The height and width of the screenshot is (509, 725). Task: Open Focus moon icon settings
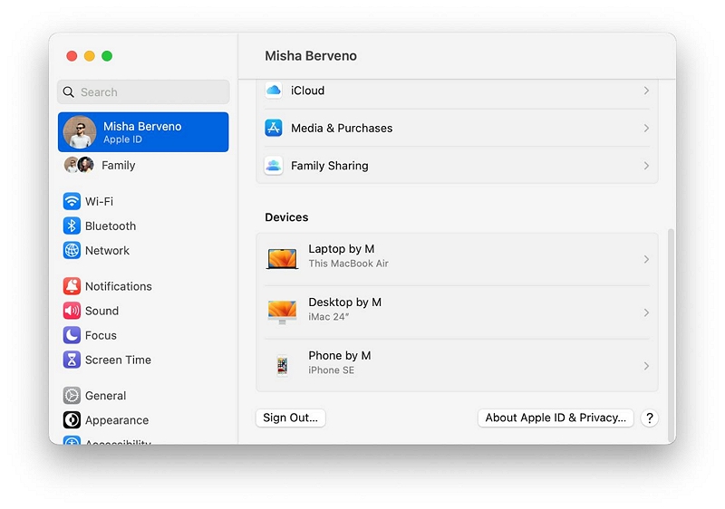click(x=72, y=335)
